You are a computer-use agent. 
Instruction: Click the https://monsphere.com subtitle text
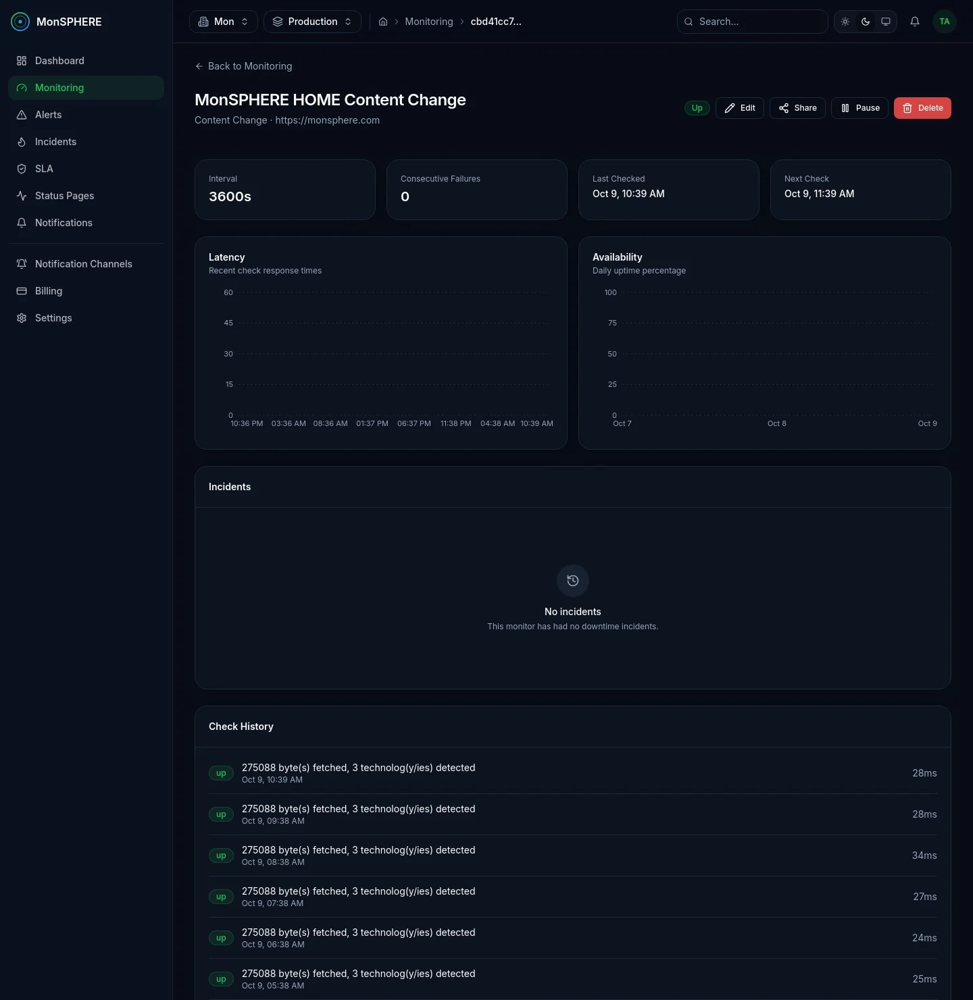(328, 120)
